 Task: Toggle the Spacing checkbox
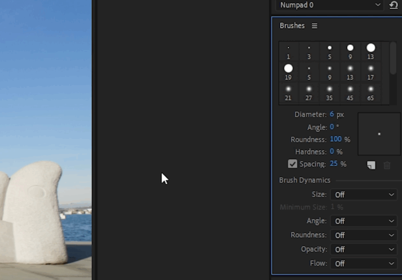point(292,164)
